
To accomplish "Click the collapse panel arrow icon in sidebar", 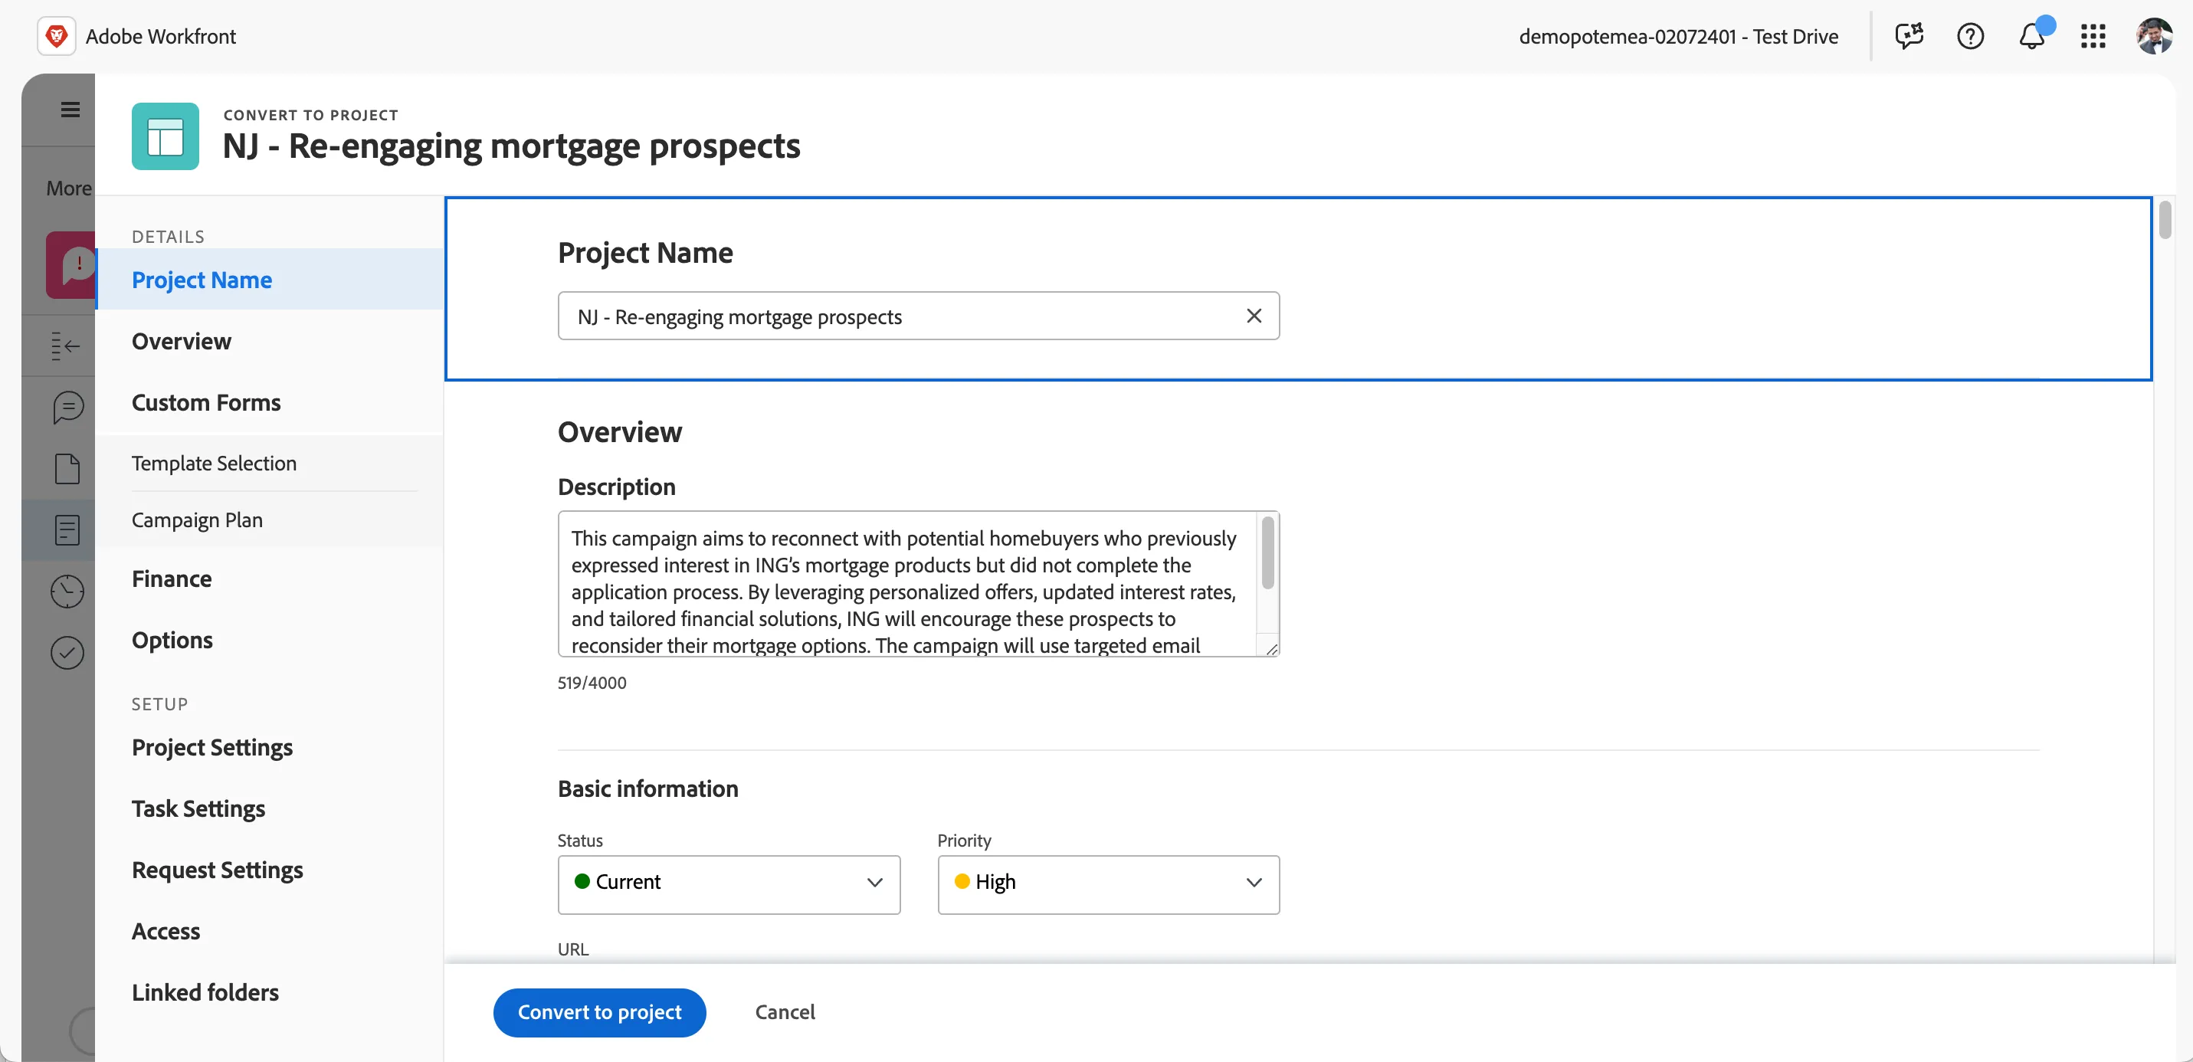I will coord(66,346).
